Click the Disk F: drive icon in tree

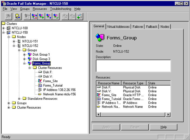click(40, 72)
